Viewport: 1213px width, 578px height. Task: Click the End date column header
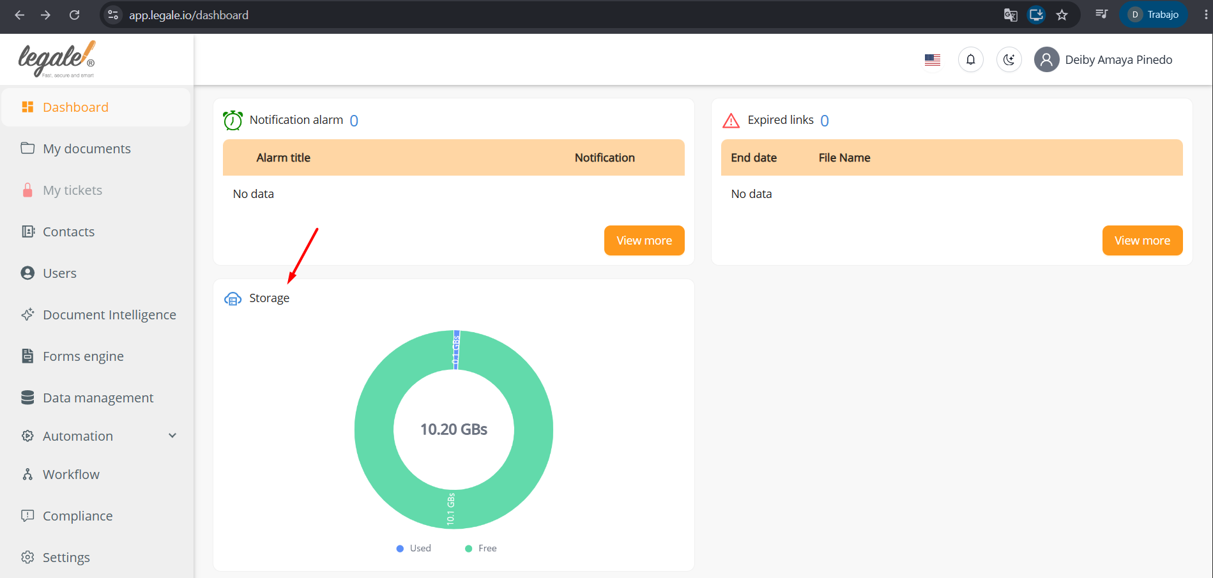coord(754,158)
